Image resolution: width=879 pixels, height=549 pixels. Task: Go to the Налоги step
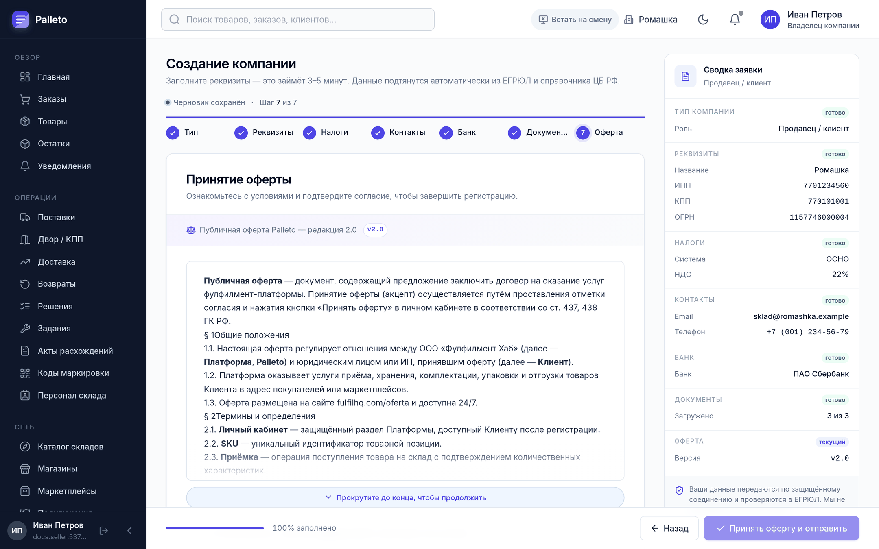(326, 133)
